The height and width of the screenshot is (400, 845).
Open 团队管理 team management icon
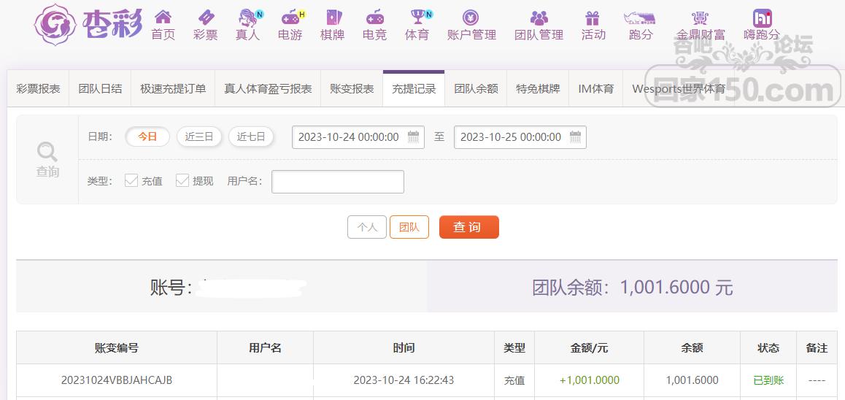coord(539,18)
